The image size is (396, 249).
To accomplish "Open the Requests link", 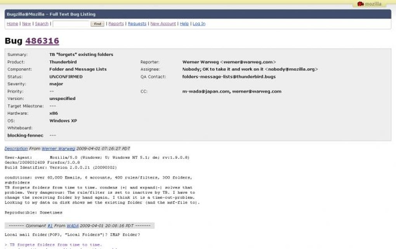I will pos(137,24).
